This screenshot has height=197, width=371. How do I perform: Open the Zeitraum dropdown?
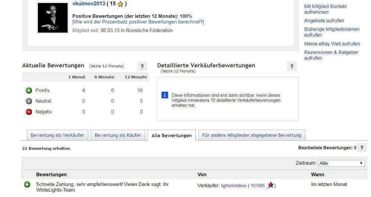click(x=341, y=163)
